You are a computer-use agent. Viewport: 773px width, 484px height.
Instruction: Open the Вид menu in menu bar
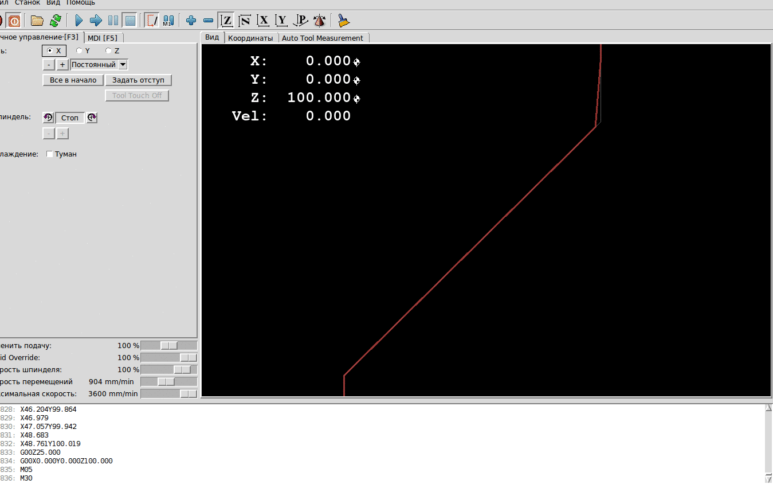[53, 3]
